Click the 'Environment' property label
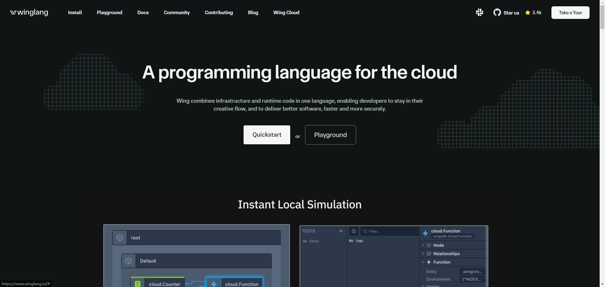The image size is (605, 287). click(438, 279)
